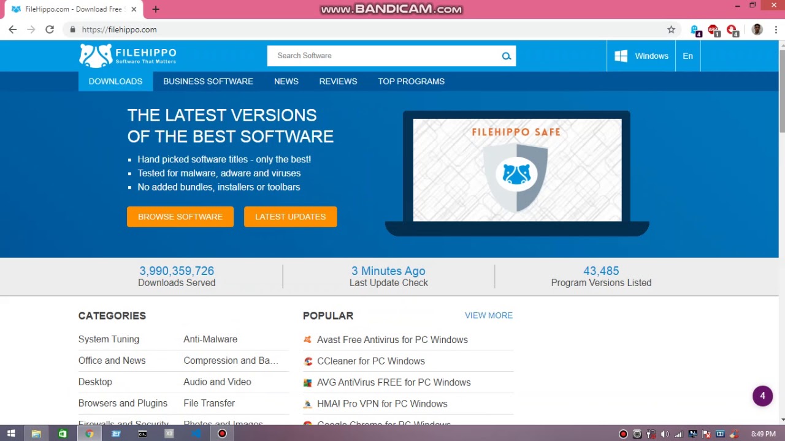785x441 pixels.
Task: Open Command Prompt from the taskbar
Action: click(142, 434)
